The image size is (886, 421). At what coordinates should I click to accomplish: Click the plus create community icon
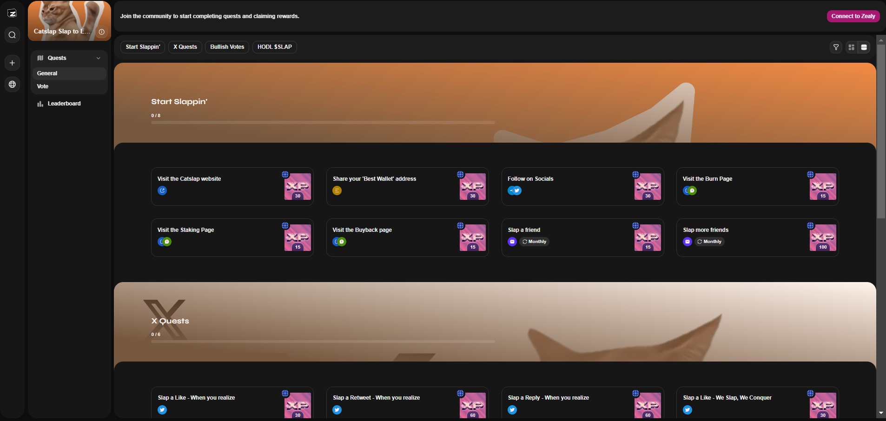click(x=12, y=63)
